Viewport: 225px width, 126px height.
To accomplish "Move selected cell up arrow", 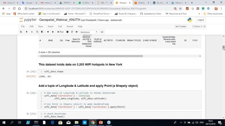I will pos(48,32).
